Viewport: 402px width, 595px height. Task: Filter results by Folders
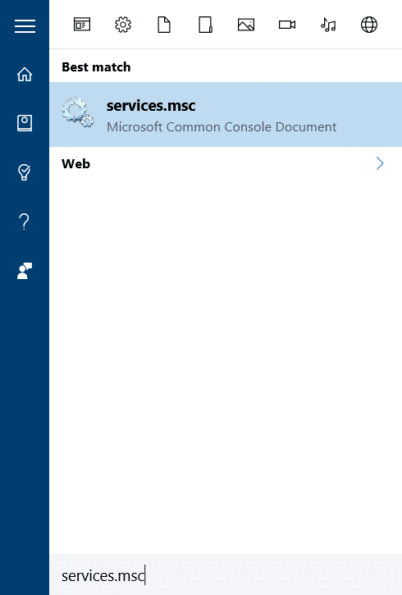click(x=205, y=25)
